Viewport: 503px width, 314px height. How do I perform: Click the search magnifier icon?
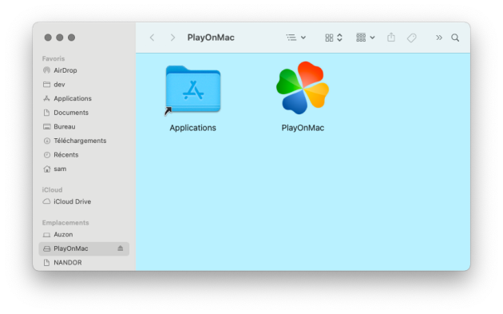pyautogui.click(x=455, y=38)
